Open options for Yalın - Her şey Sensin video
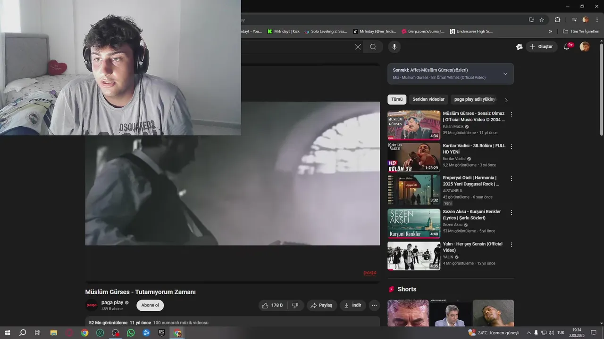Image resolution: width=604 pixels, height=339 pixels. click(512, 245)
